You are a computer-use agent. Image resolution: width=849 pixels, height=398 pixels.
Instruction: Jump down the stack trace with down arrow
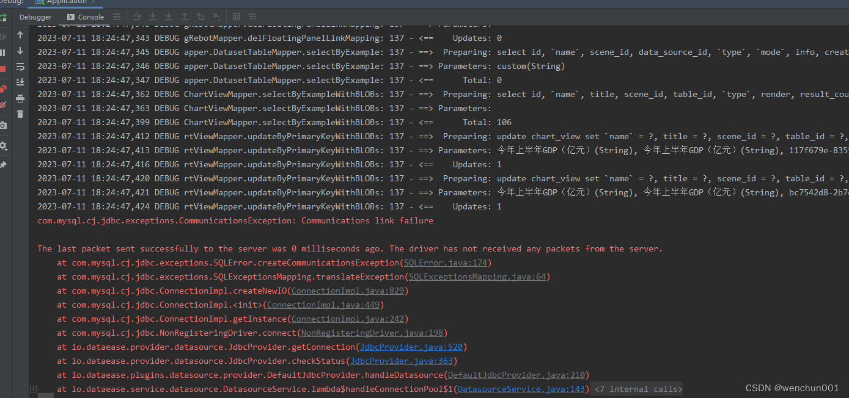20,51
